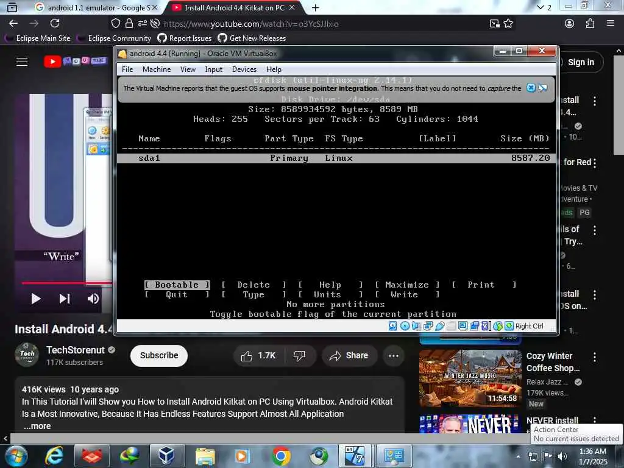Click the VirtualBox mouse integration status icon
This screenshot has height=468, width=624.
(x=498, y=326)
